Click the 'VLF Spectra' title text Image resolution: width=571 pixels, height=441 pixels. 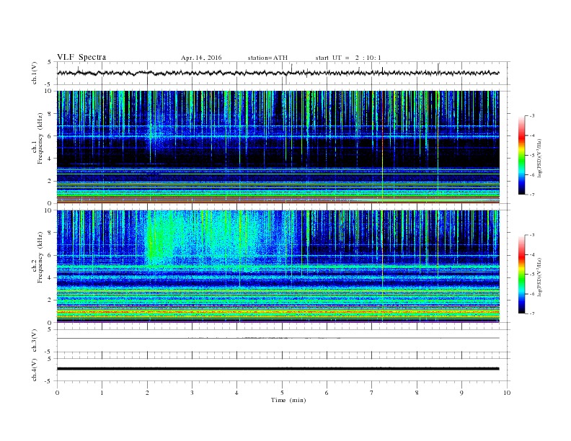[81, 57]
